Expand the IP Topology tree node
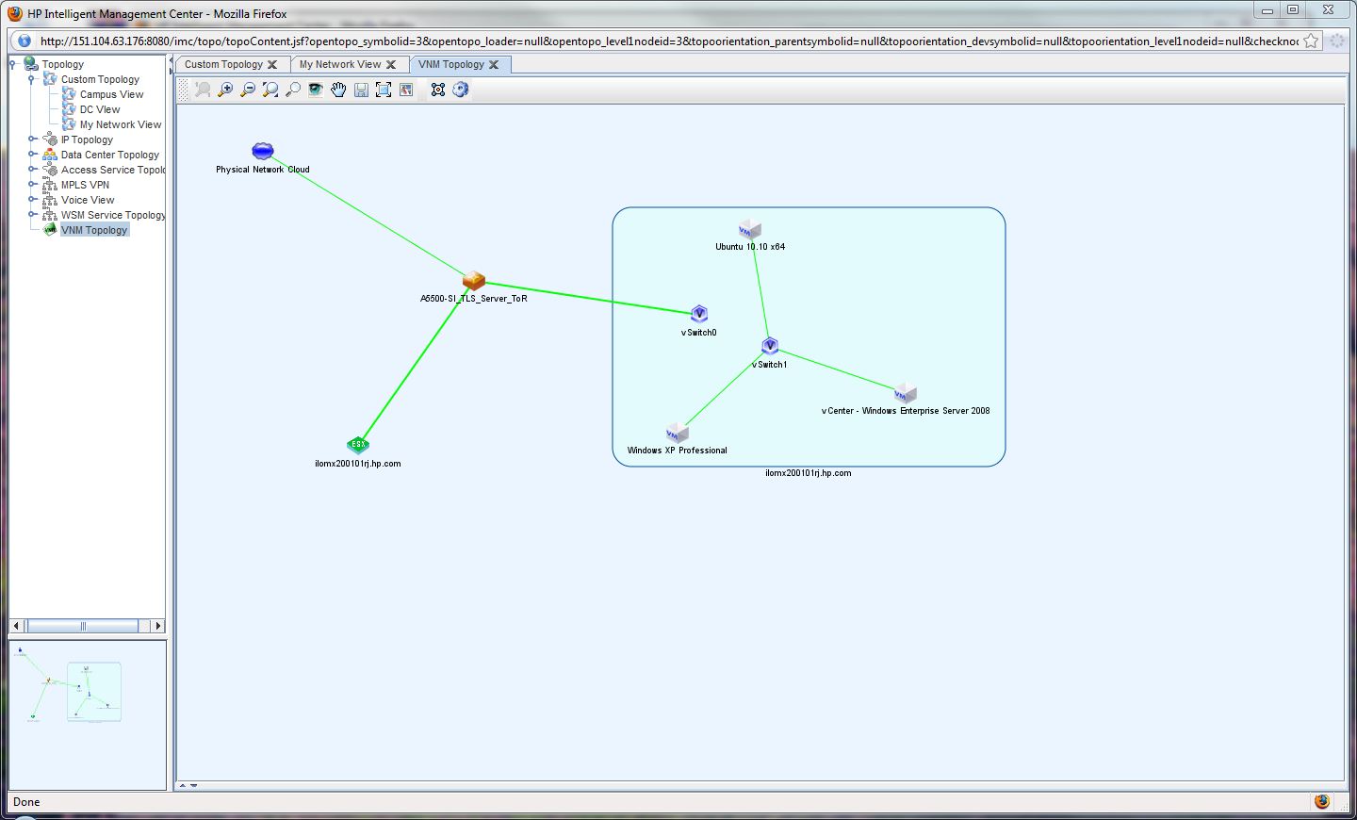 pos(31,139)
